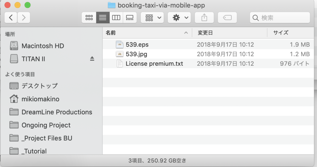Click the magnifying glass search icon

tap(255, 18)
